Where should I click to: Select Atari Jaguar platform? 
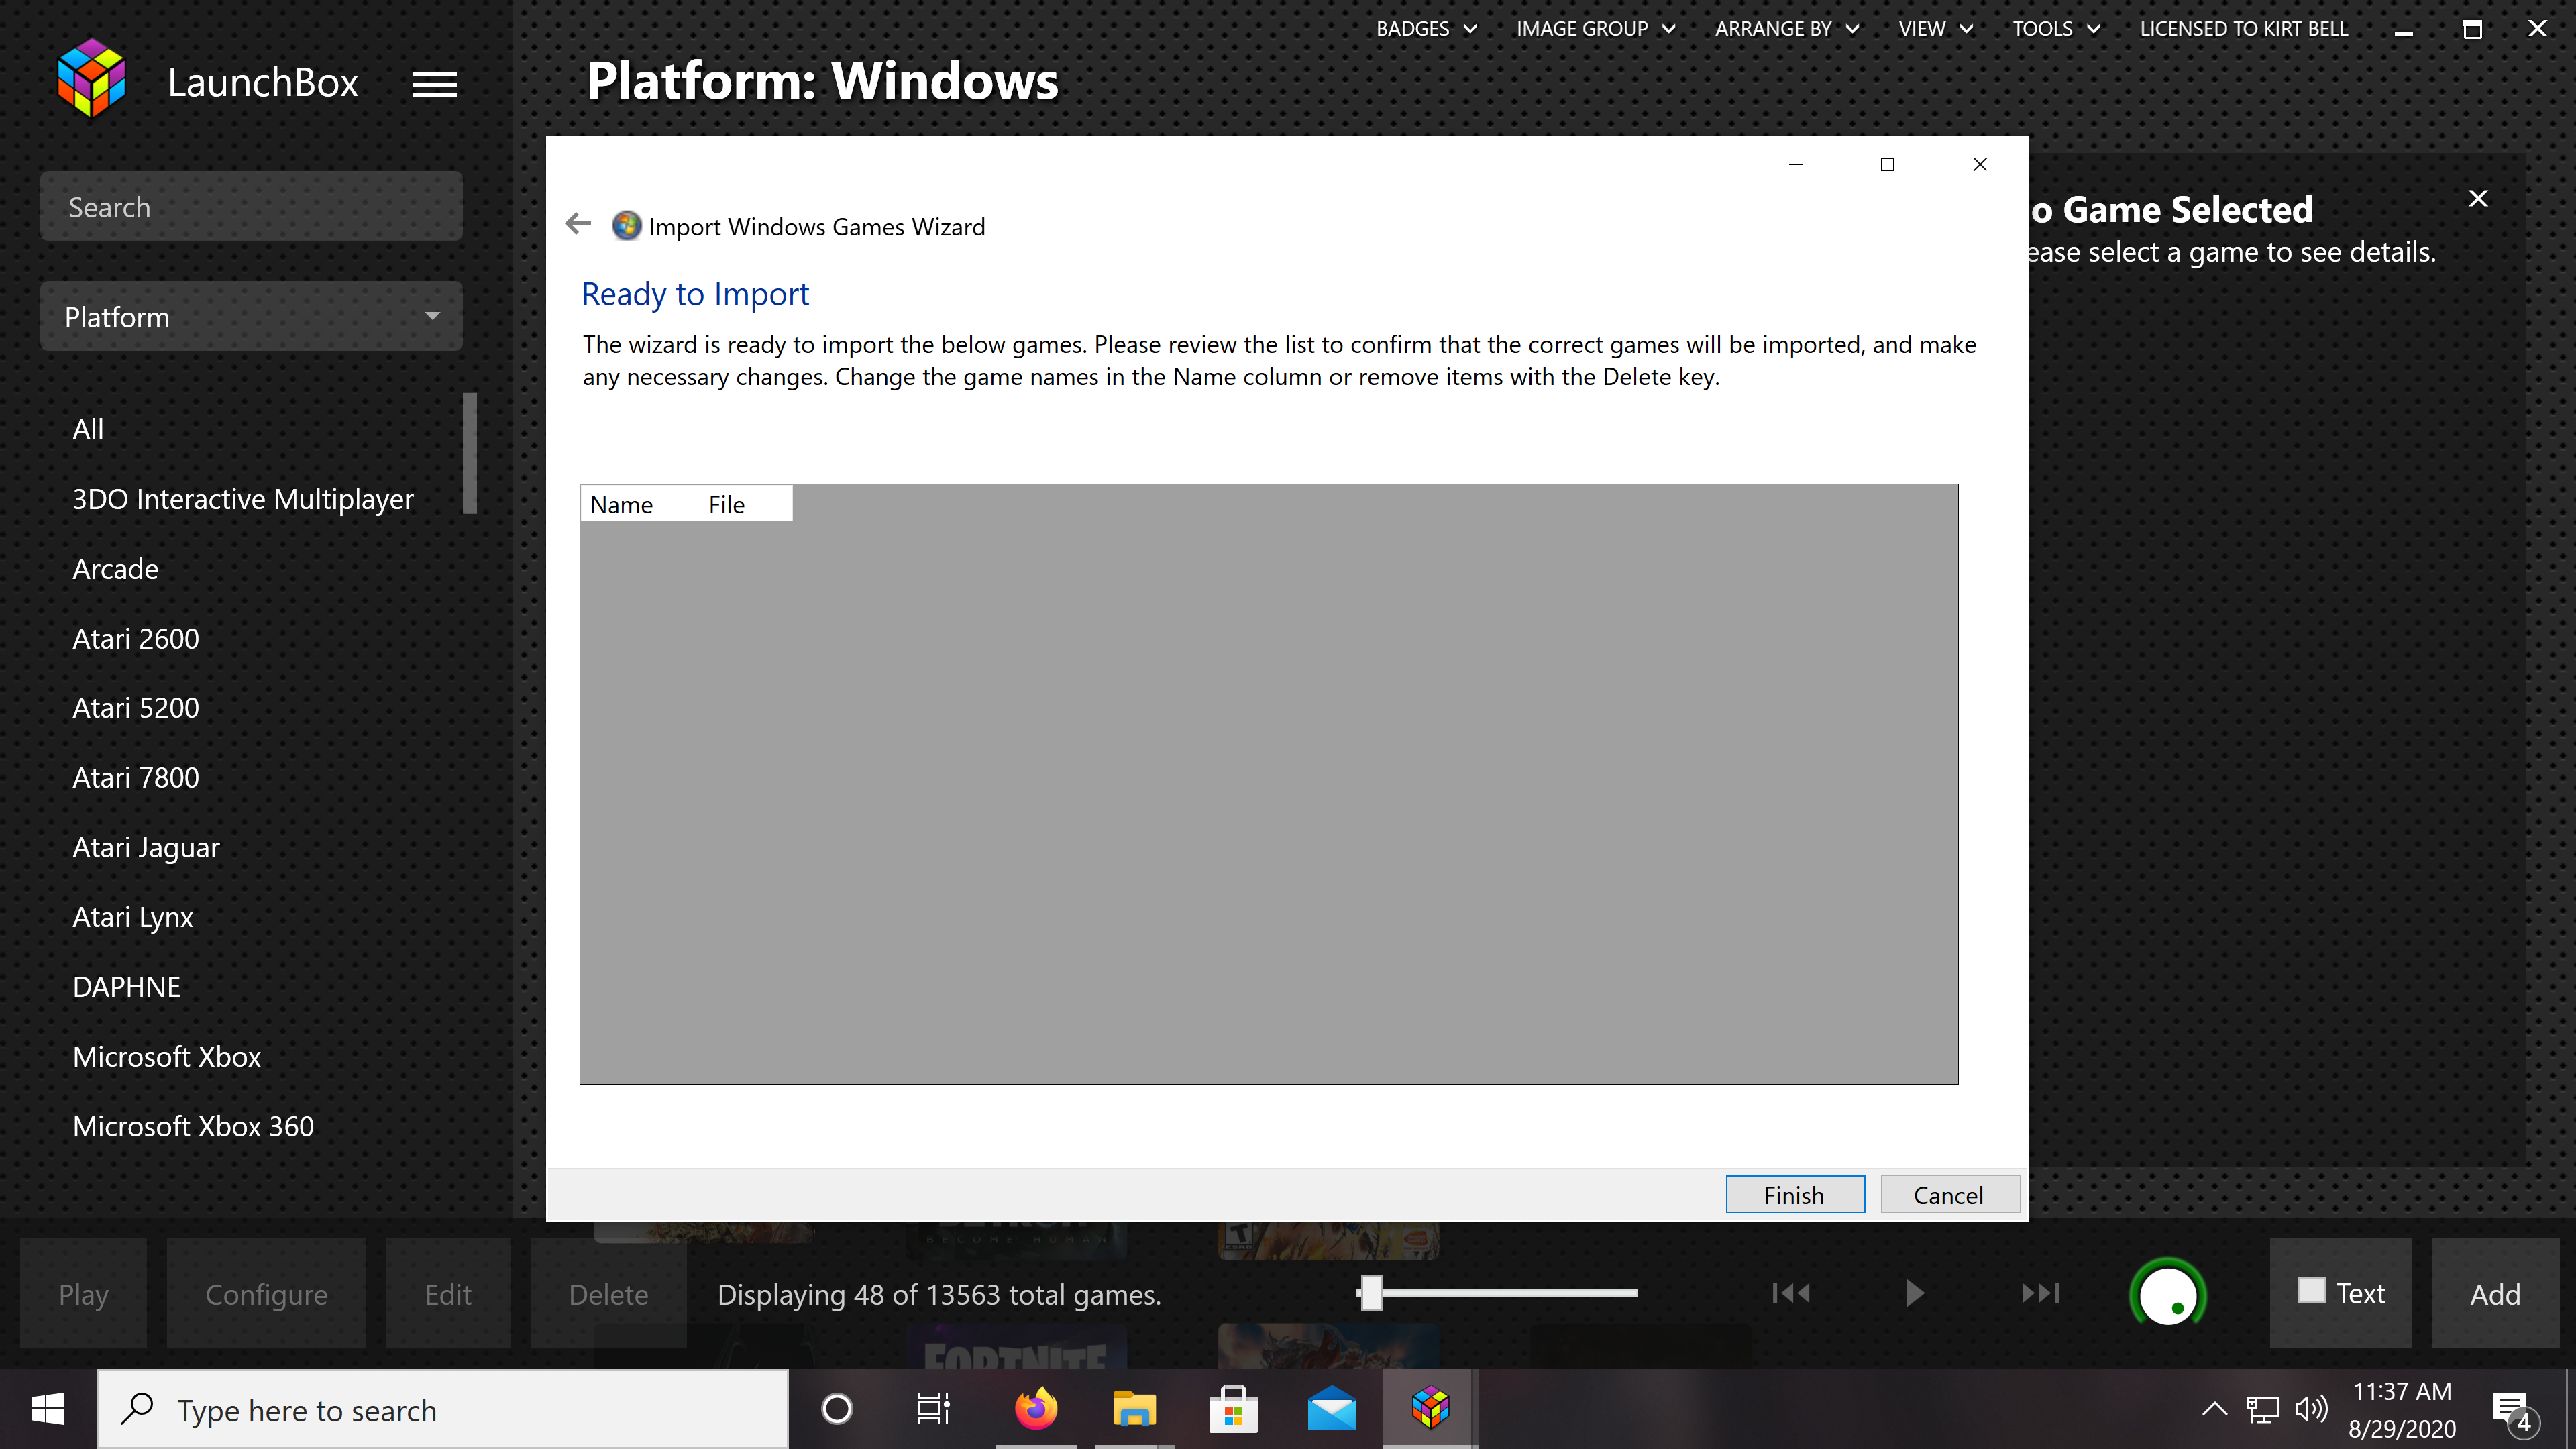click(x=146, y=847)
